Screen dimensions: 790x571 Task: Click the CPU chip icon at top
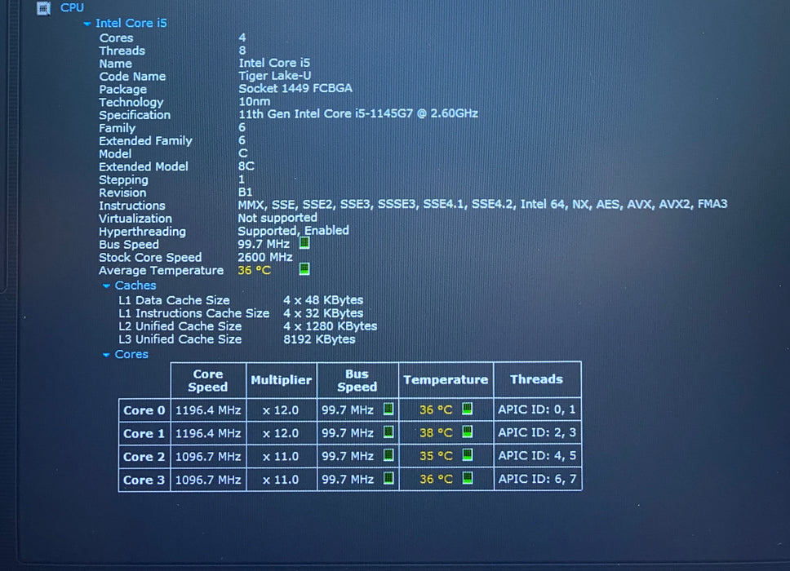point(44,8)
